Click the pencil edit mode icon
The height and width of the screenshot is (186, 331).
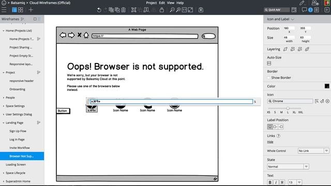click(302, 3)
